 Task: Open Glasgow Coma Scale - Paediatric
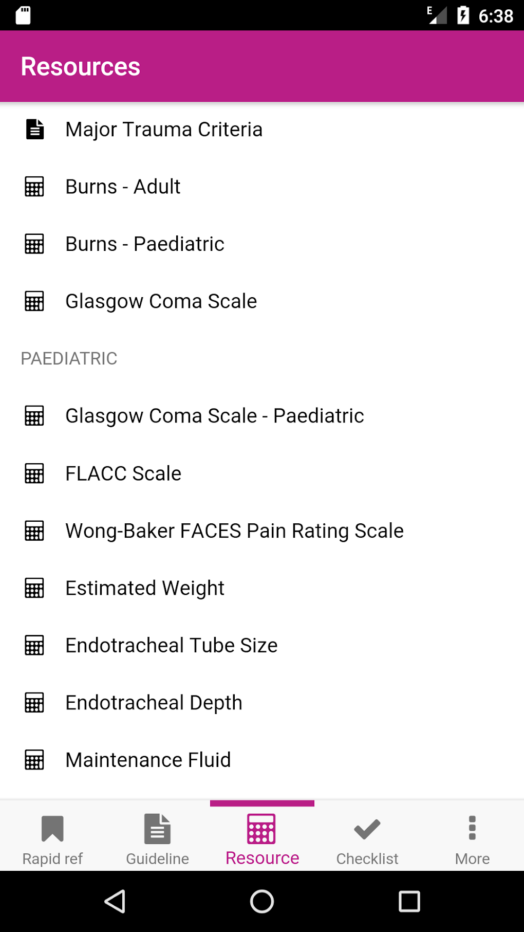tap(215, 416)
